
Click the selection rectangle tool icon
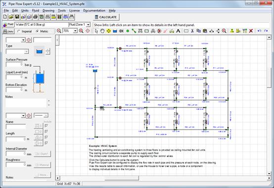186,31
